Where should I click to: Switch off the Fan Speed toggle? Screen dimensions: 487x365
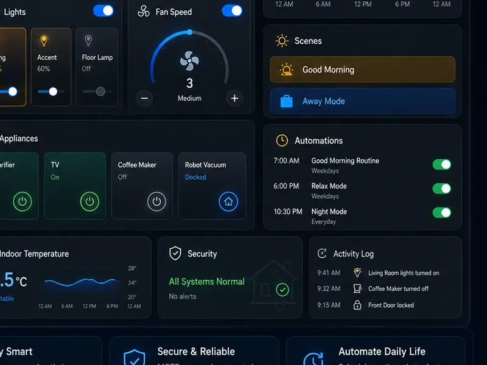(232, 11)
